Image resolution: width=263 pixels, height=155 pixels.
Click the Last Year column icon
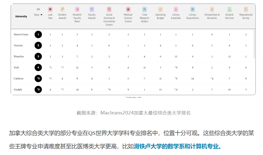tap(50, 9)
